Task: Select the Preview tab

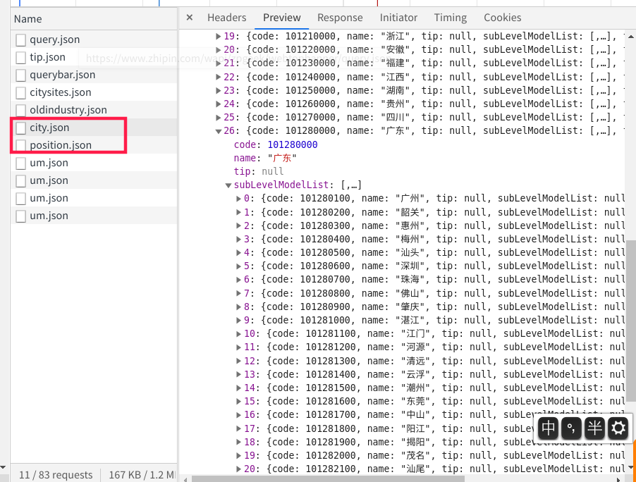Action: (x=282, y=18)
